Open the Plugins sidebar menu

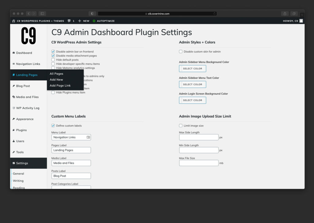point(29,130)
